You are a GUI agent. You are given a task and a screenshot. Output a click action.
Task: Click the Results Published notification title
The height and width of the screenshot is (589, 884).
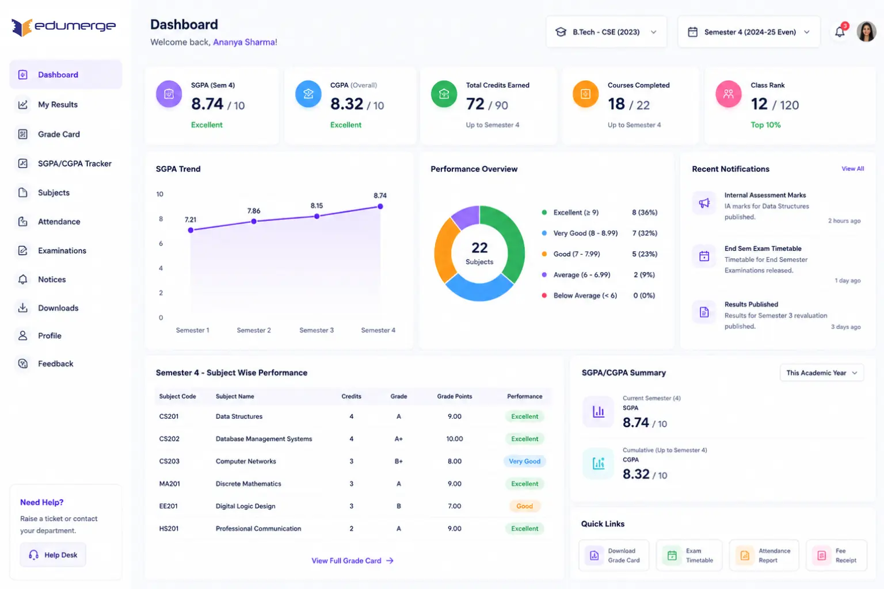tap(751, 304)
